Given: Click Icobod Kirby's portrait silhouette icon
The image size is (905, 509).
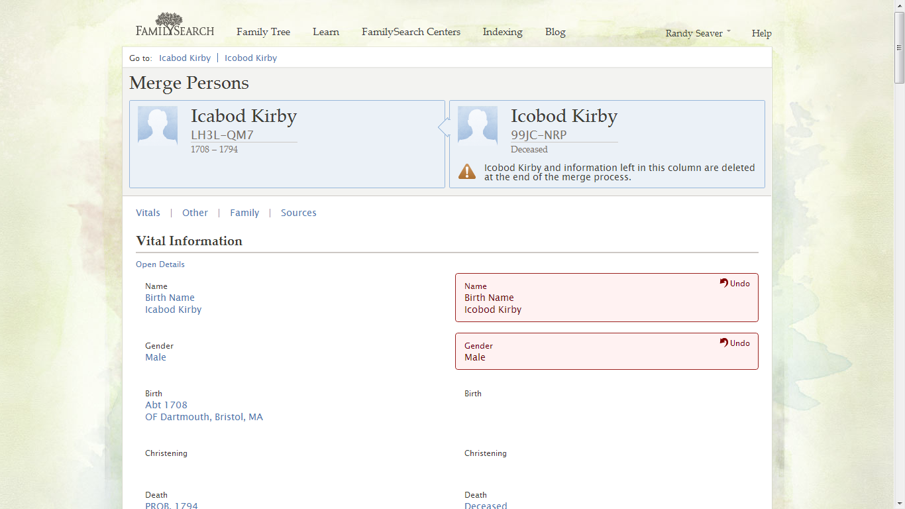Looking at the screenshot, I should [x=478, y=126].
